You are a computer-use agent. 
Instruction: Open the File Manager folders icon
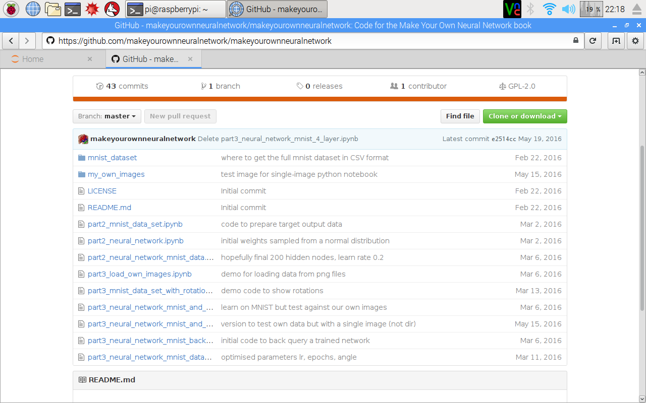[52, 9]
